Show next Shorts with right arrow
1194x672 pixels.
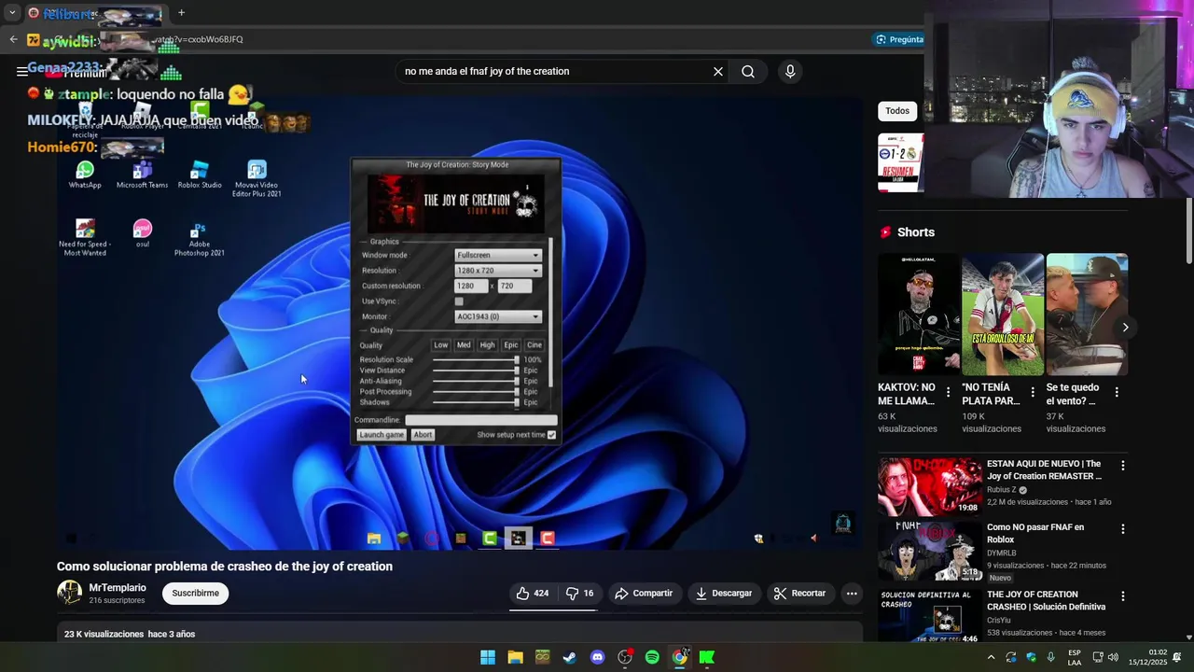[x=1125, y=327]
